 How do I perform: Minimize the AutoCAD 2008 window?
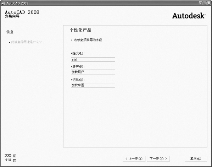(x=201, y=3)
